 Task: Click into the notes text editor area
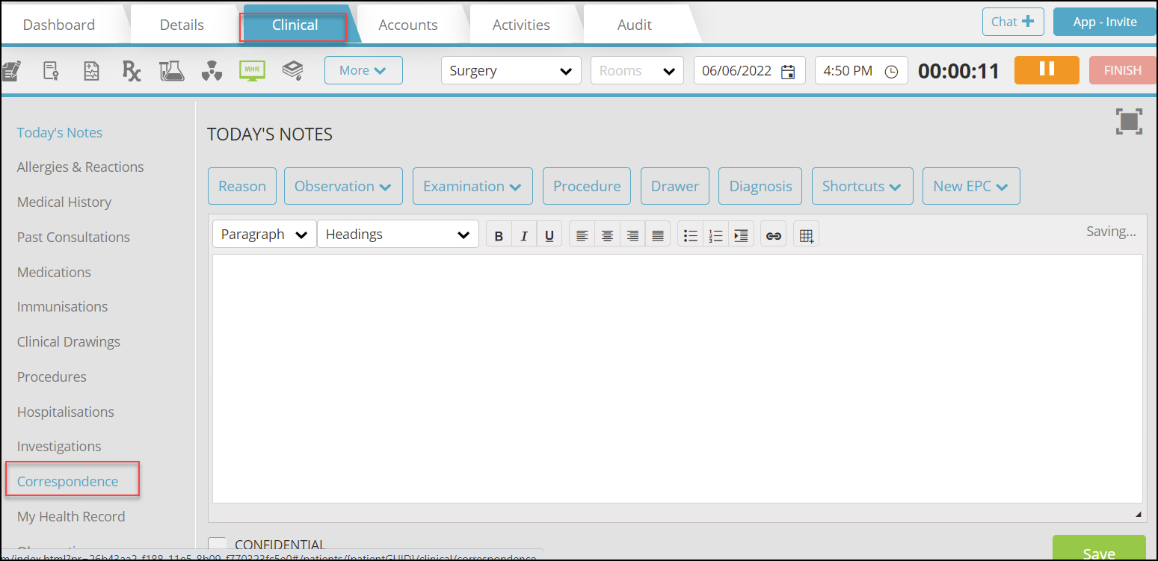(x=677, y=379)
